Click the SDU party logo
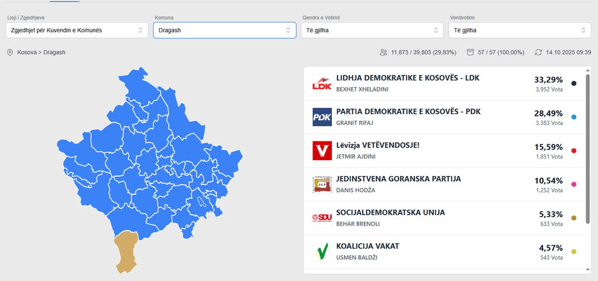Viewport: 598px width, 281px height. (x=322, y=218)
